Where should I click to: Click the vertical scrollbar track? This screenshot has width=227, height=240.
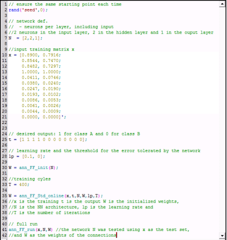click(x=222, y=120)
